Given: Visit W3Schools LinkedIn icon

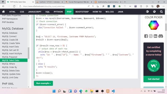Looking at the screenshot, I should (x=156, y=36).
